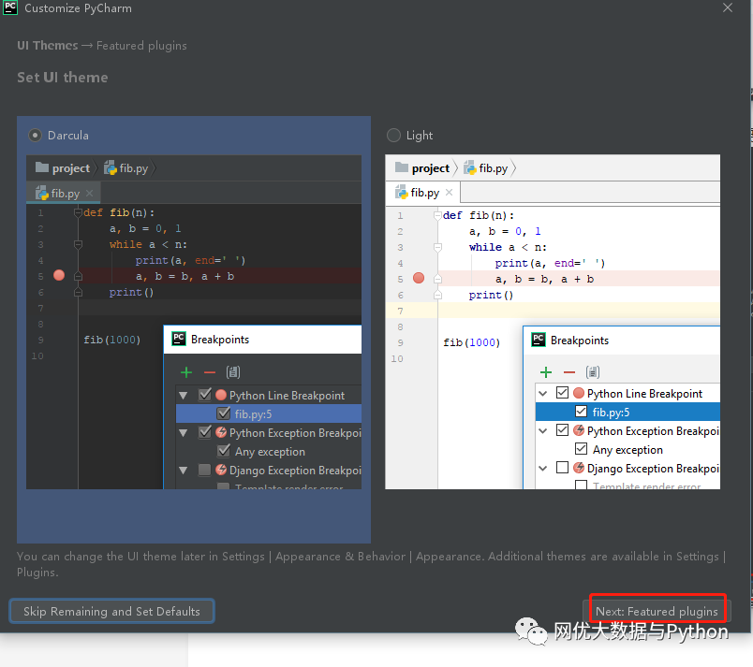Click 'UI Themes' step in wizard breadcrumb
753x667 pixels.
coord(48,45)
